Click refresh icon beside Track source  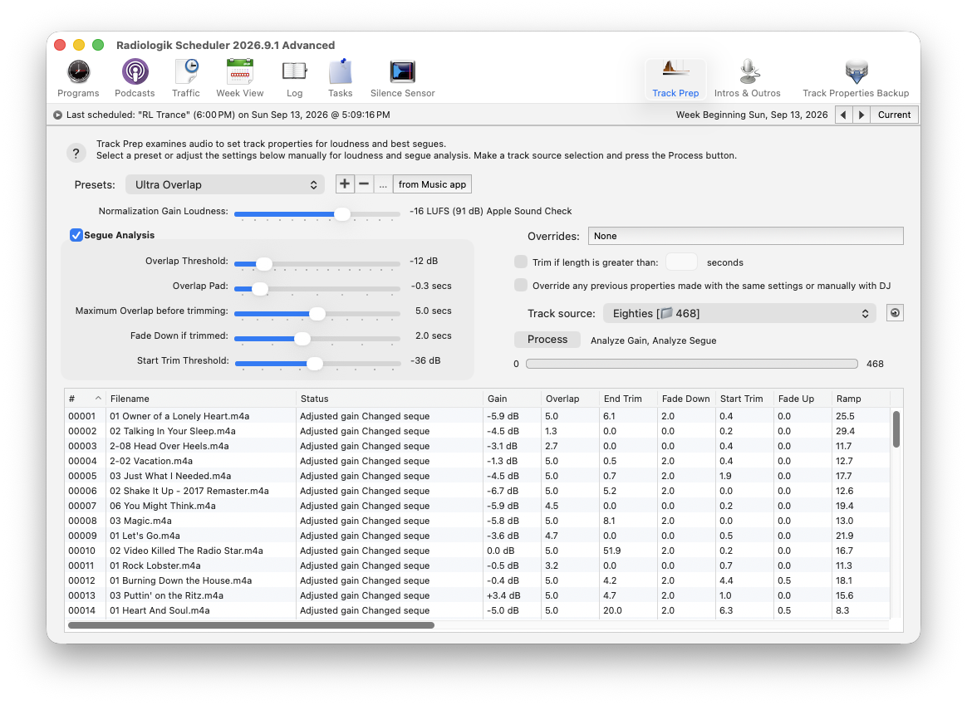click(x=895, y=313)
